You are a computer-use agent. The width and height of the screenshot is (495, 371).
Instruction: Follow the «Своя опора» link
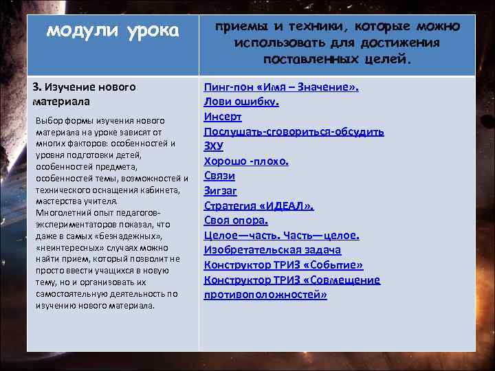(x=236, y=221)
